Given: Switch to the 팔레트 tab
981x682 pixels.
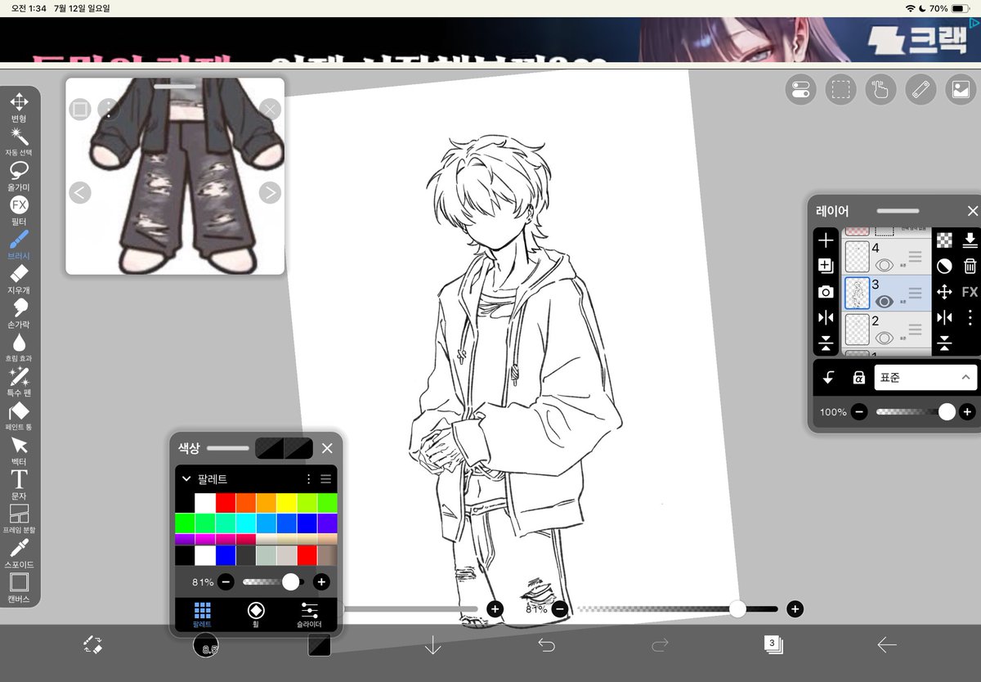Looking at the screenshot, I should click(x=202, y=615).
